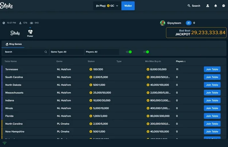The height and width of the screenshot is (147, 228).
Task: Click the green Wi-Fi connection icon
Action: [x=4, y=143]
